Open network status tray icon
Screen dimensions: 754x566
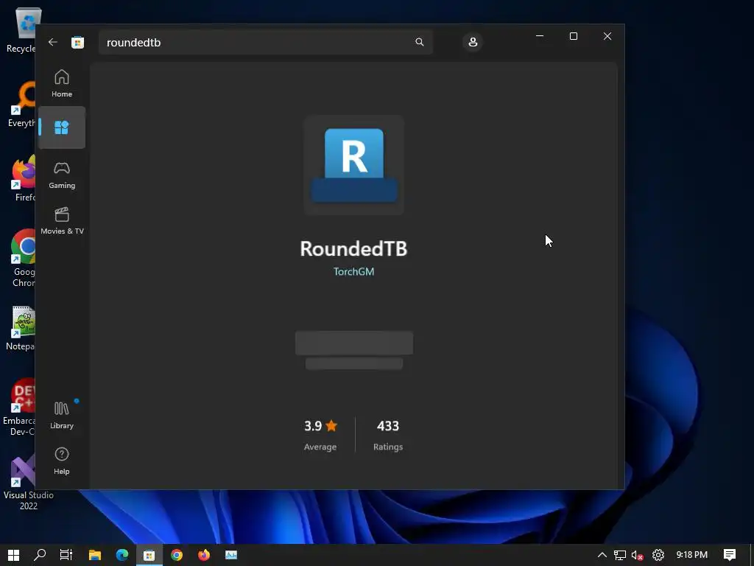620,555
